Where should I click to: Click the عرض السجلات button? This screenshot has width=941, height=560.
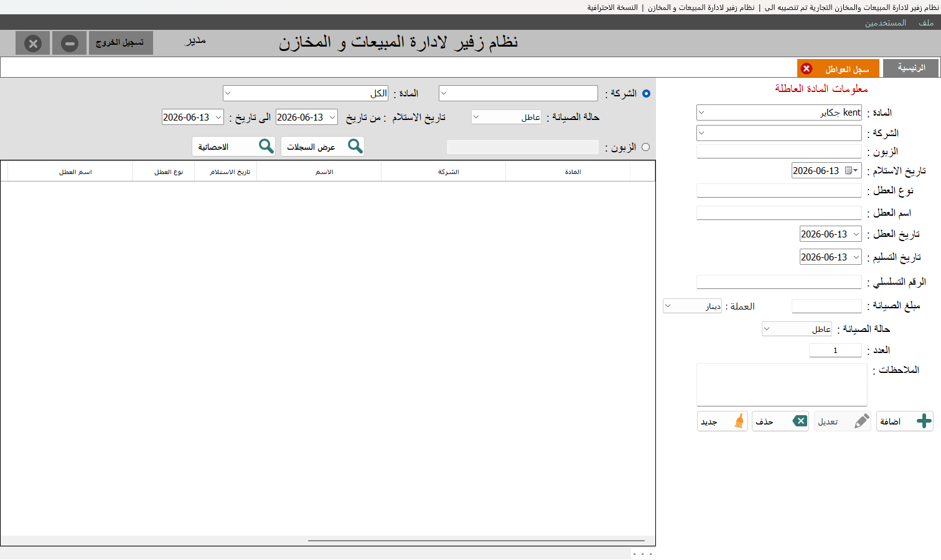[322, 146]
